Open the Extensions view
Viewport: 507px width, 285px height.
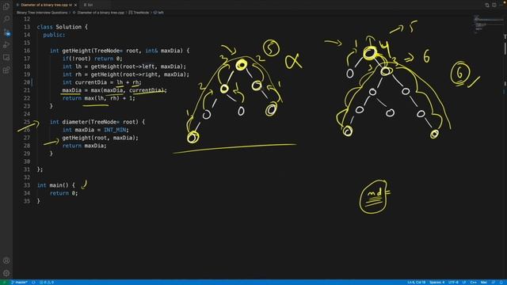pos(6,70)
